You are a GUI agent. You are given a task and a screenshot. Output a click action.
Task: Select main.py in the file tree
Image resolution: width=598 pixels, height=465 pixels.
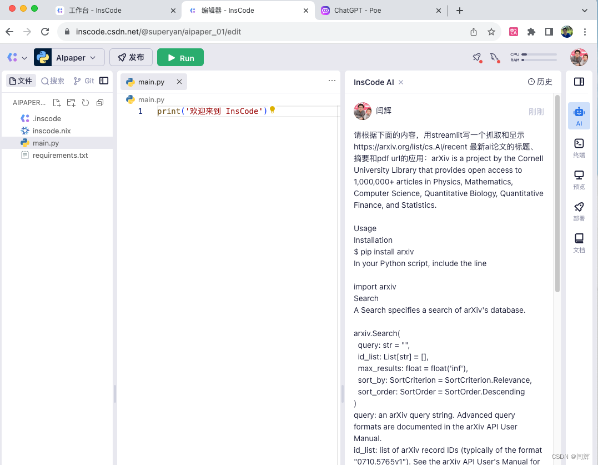(x=57, y=143)
